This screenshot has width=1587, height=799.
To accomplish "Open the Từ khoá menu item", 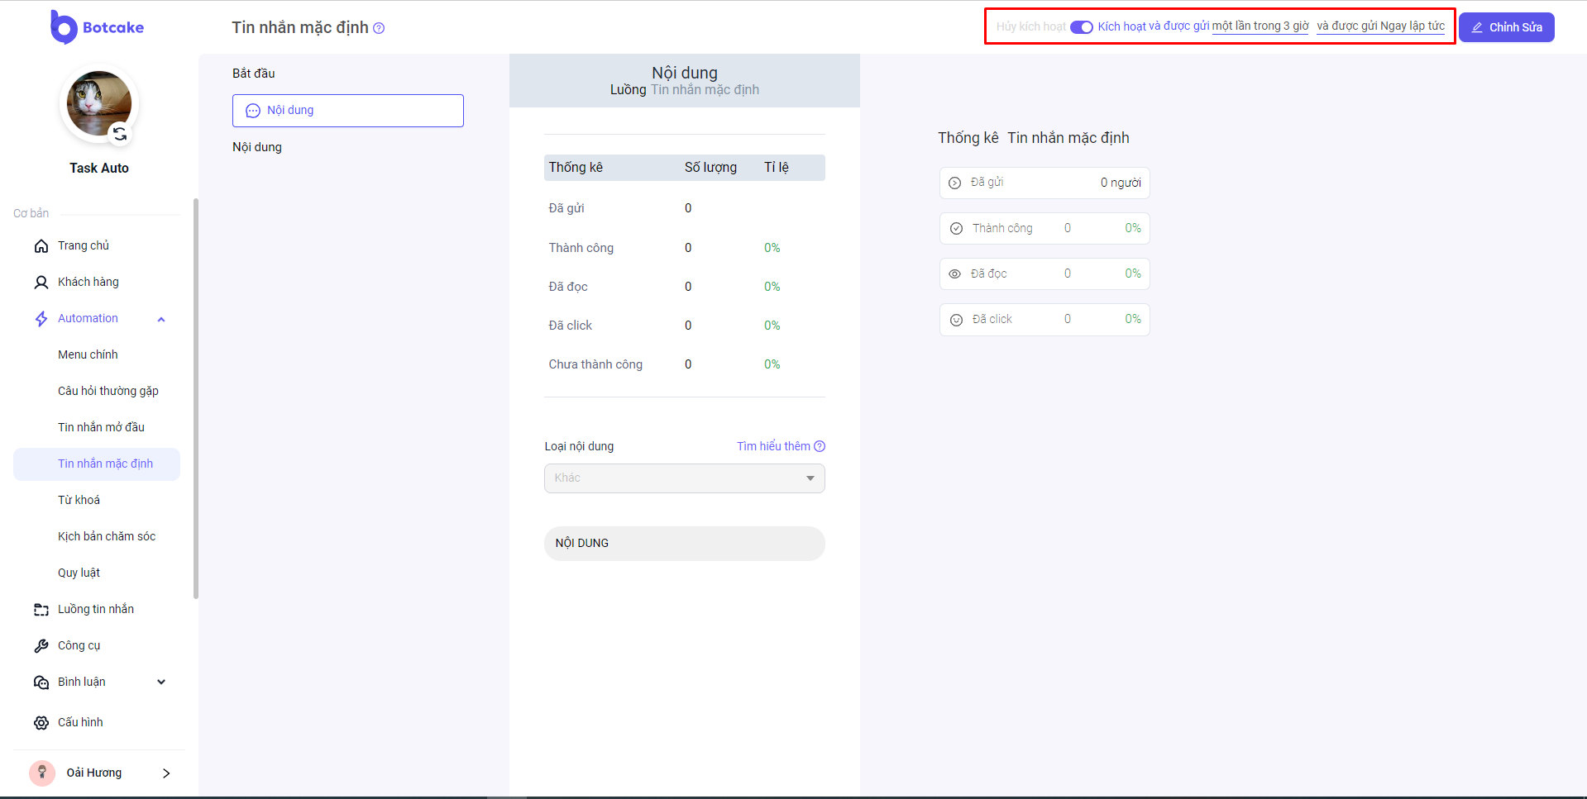I will (79, 500).
